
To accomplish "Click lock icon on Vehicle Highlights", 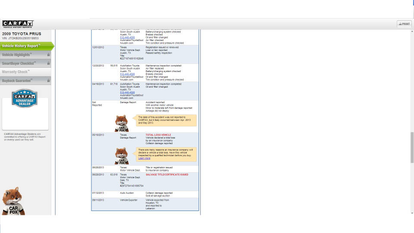I will click(x=48, y=55).
